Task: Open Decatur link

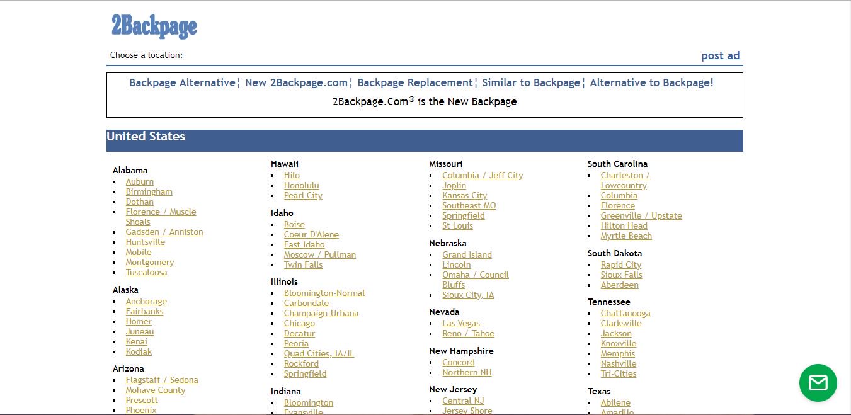Action: point(299,333)
